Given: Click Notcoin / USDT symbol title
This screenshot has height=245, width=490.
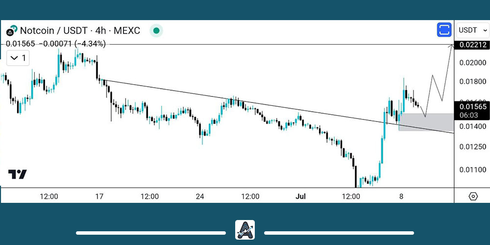Looking at the screenshot, I should click(x=79, y=31).
